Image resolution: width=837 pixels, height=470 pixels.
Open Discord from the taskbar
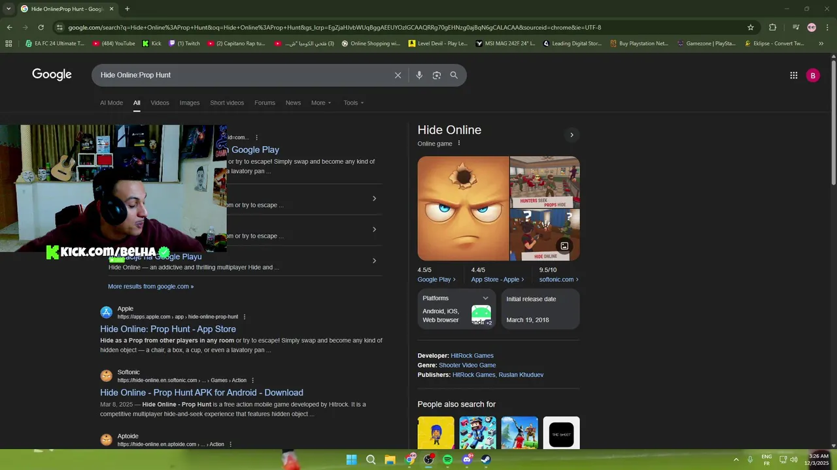(467, 460)
